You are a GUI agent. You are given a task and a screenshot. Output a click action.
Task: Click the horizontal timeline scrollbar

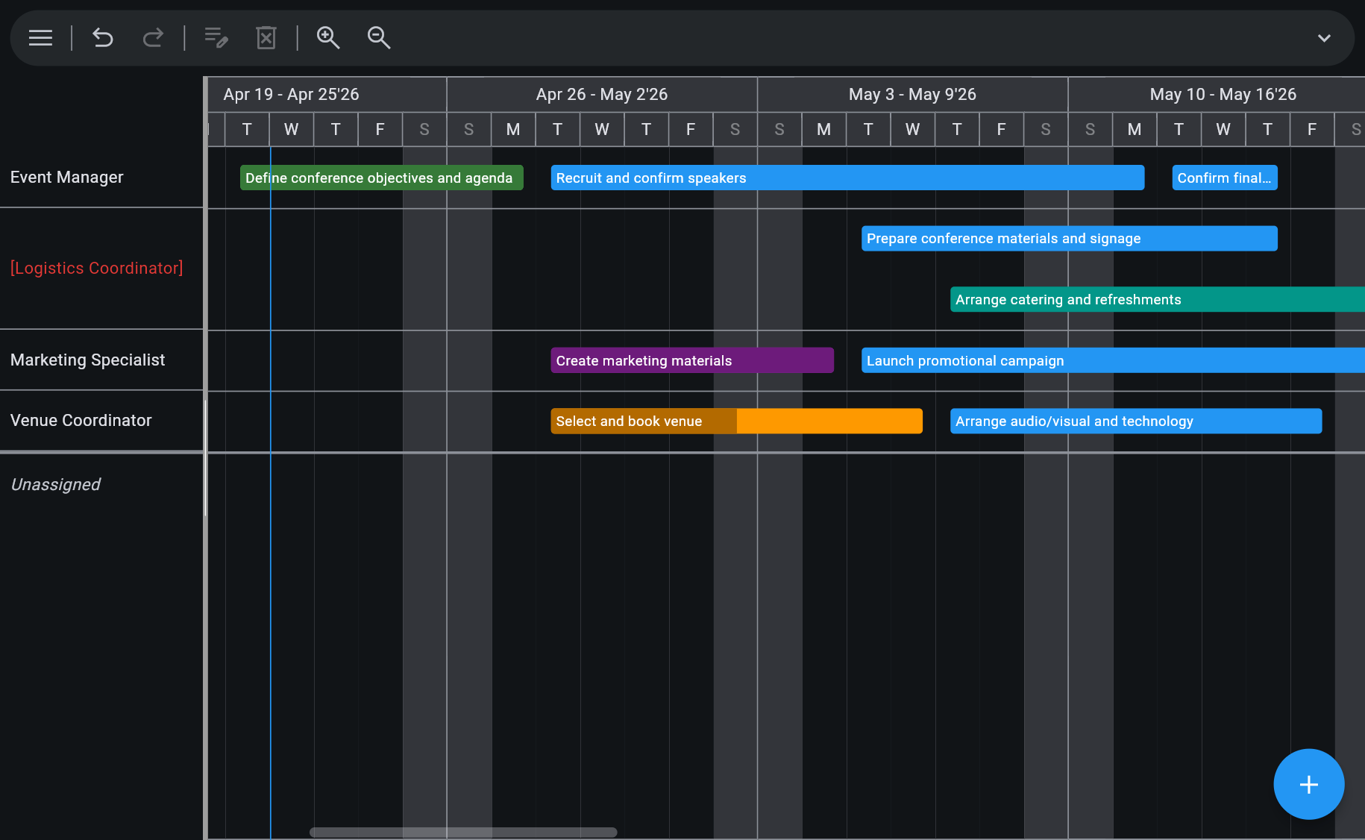coord(462,832)
